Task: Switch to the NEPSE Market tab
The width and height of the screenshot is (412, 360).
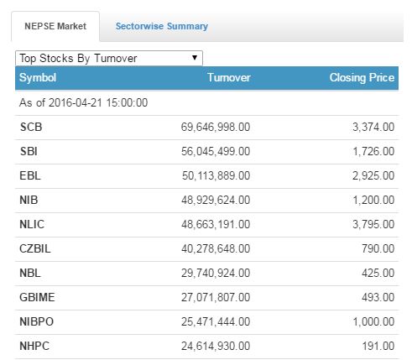Action: (55, 26)
